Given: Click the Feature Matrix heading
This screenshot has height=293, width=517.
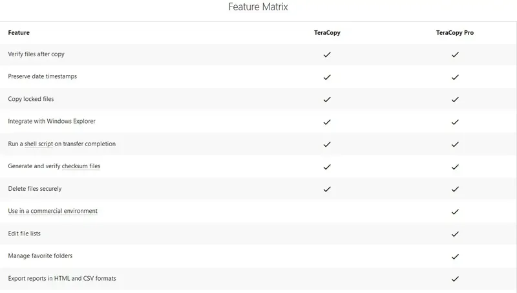Looking at the screenshot, I should (x=258, y=8).
